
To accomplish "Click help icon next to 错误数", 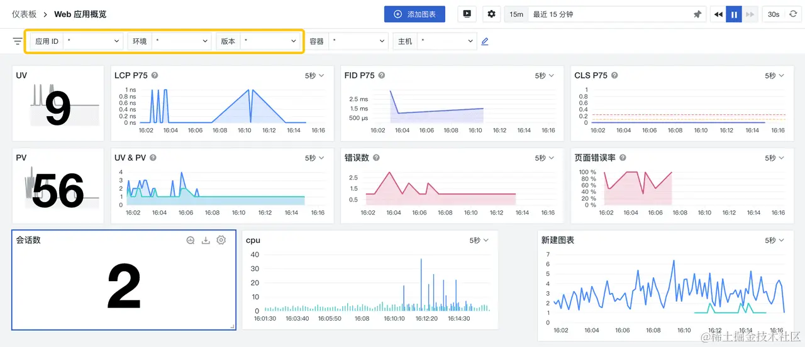I will [x=376, y=158].
